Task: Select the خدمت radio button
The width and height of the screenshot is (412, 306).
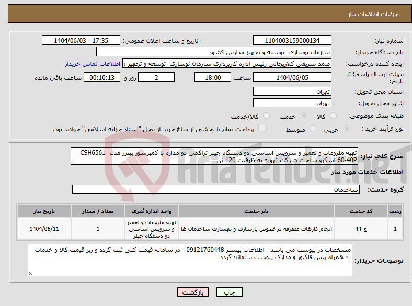Action: coord(304,116)
